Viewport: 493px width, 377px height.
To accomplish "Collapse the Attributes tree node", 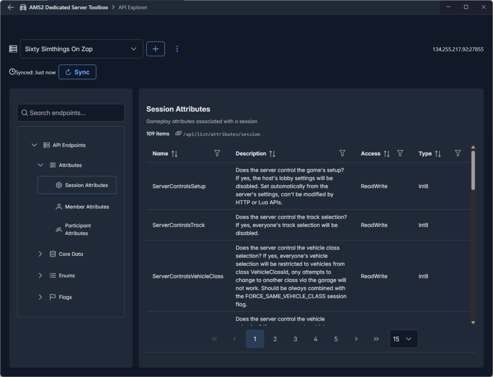I will (40, 165).
